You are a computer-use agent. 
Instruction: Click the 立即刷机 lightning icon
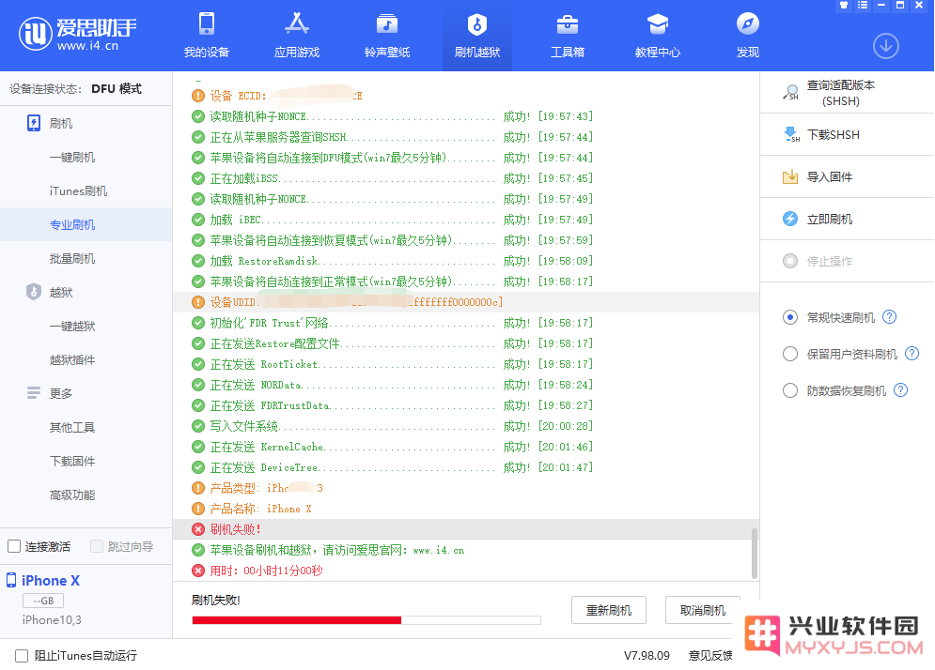pos(790,219)
